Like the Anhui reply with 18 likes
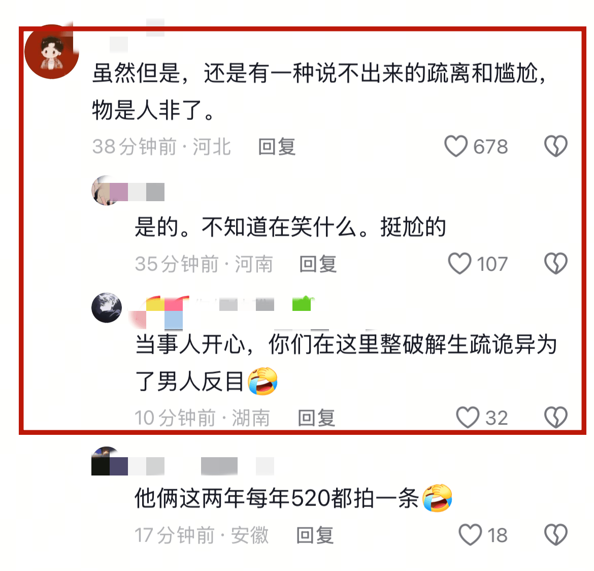 coord(470,534)
